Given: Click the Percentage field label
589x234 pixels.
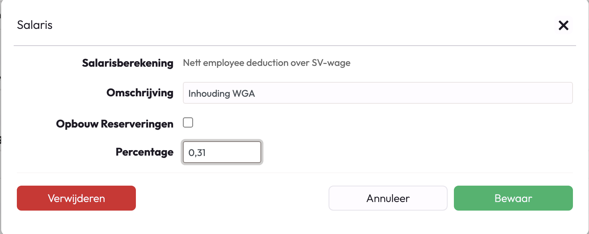Looking at the screenshot, I should (x=145, y=152).
